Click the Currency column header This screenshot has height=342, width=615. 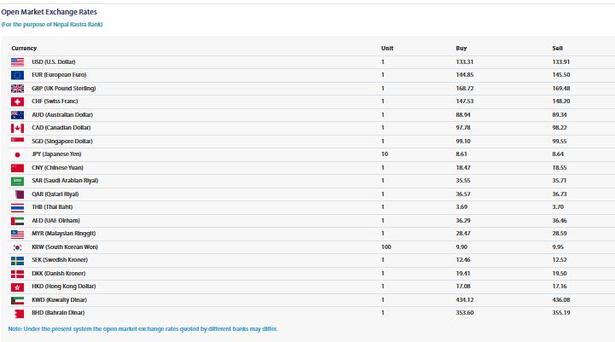[24, 48]
